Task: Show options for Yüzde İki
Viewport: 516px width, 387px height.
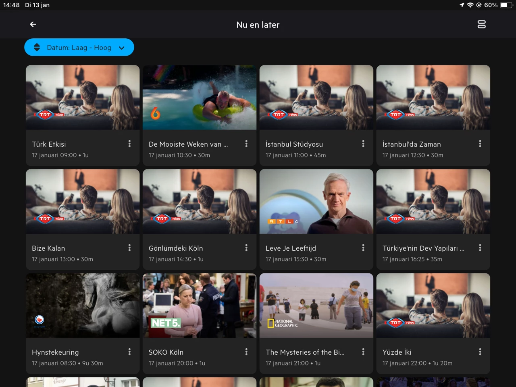Action: (x=480, y=352)
